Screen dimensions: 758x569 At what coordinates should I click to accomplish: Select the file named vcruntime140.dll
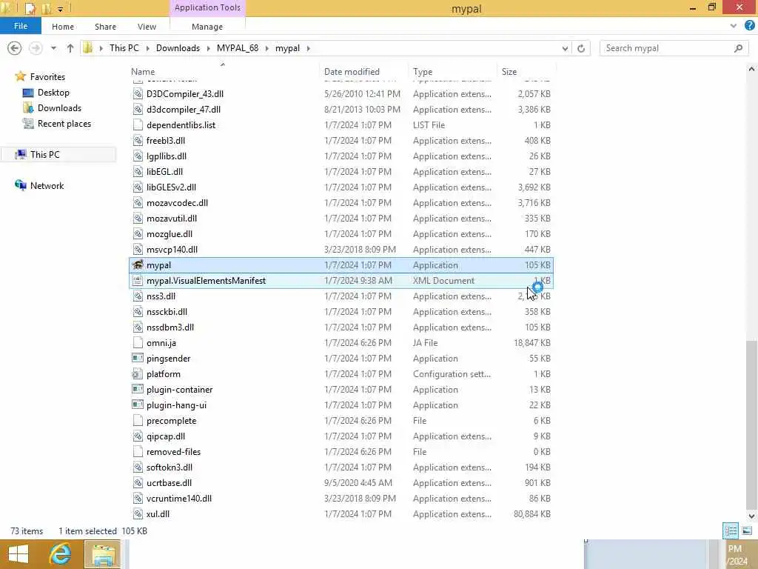click(179, 499)
